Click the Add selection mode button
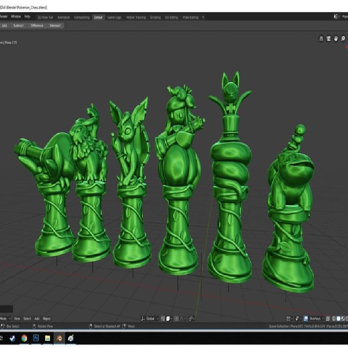Screen dimensions: 348x348 pyautogui.click(x=4, y=26)
